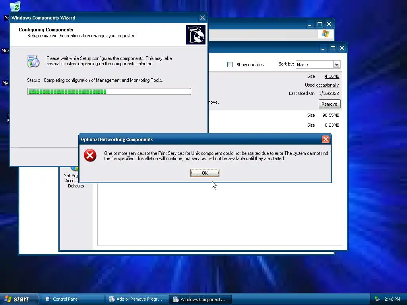
Task: Open the Recycle Bin desktop icon
Action: (15, 6)
